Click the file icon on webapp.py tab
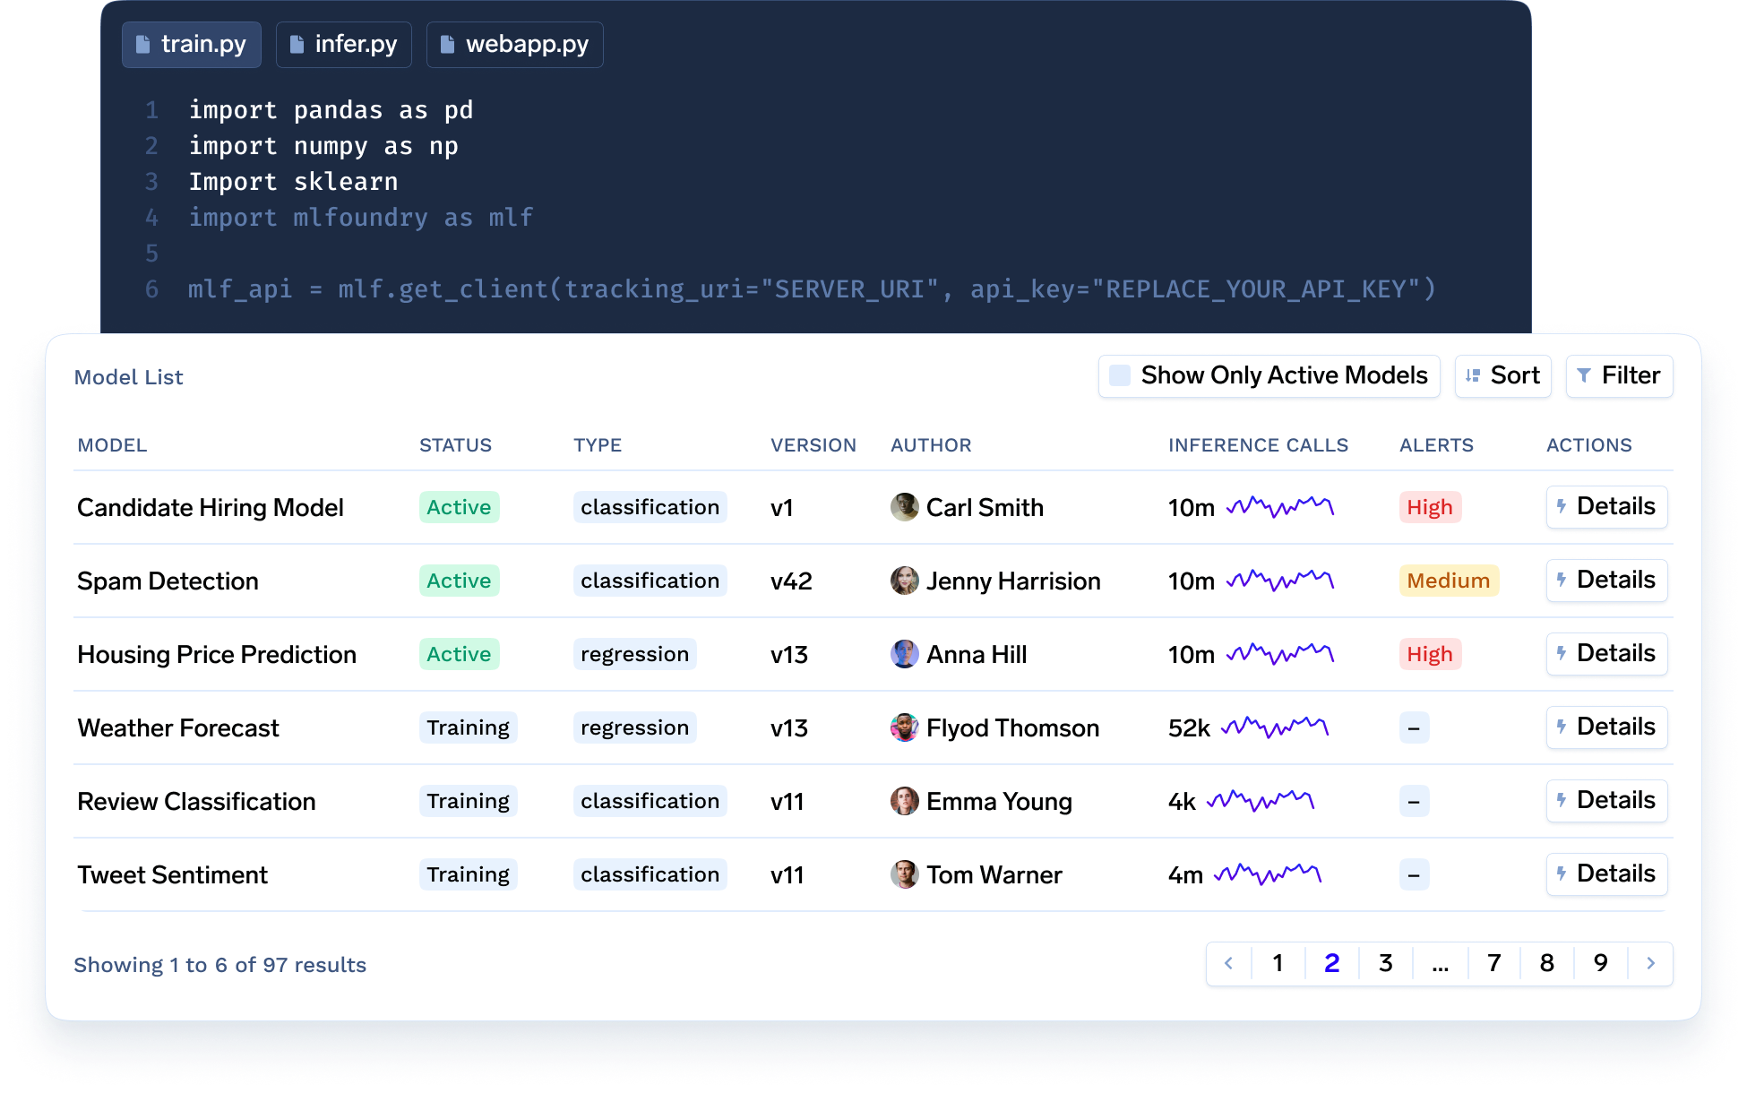Viewport: 1747px width, 1093px height. (x=447, y=44)
